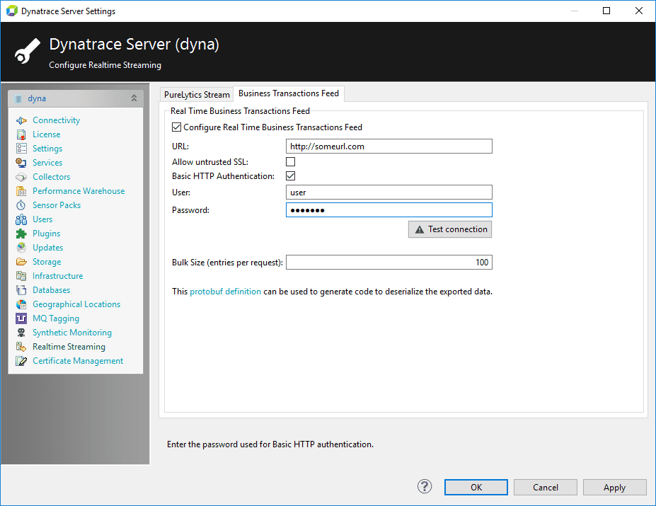Select Realtime Streaming in the sidebar
The height and width of the screenshot is (506, 656).
(69, 347)
